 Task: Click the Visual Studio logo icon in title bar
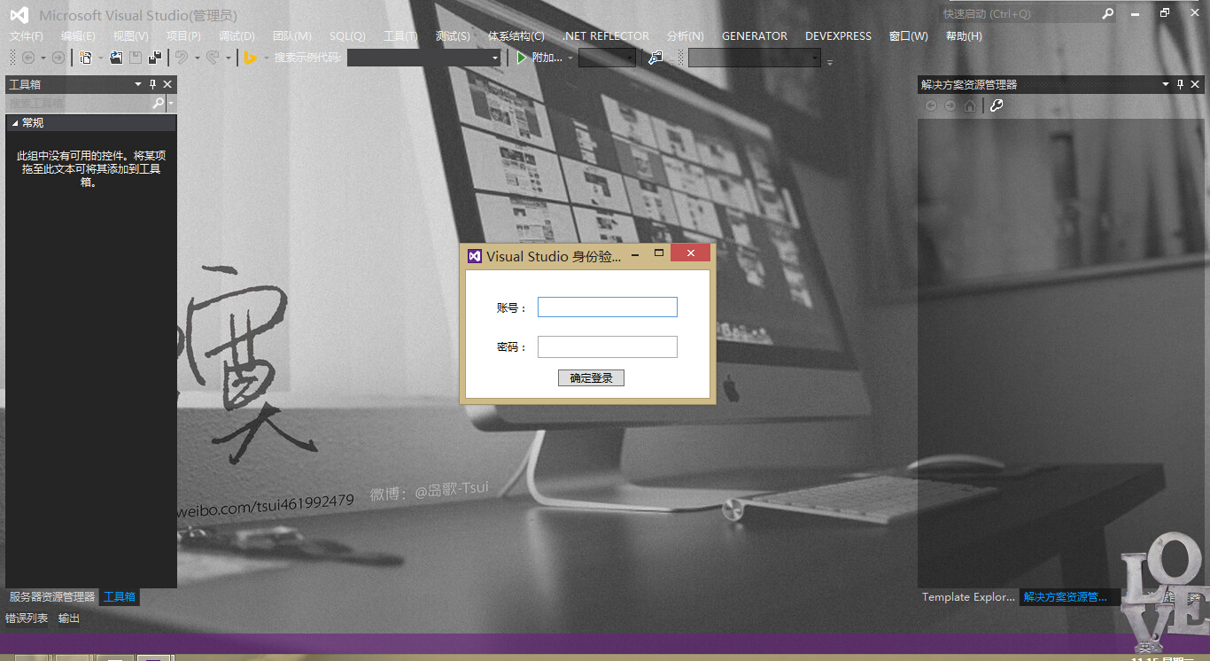19,15
